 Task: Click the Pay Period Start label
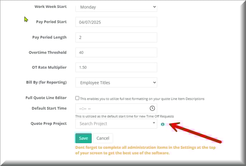[51, 22]
